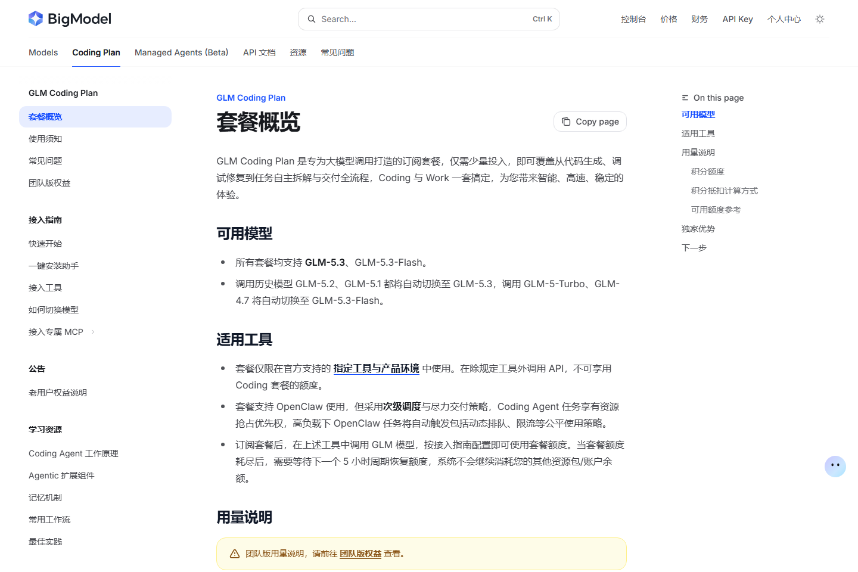Click the search magnifier icon
This screenshot has height=572, width=858.
[x=312, y=19]
